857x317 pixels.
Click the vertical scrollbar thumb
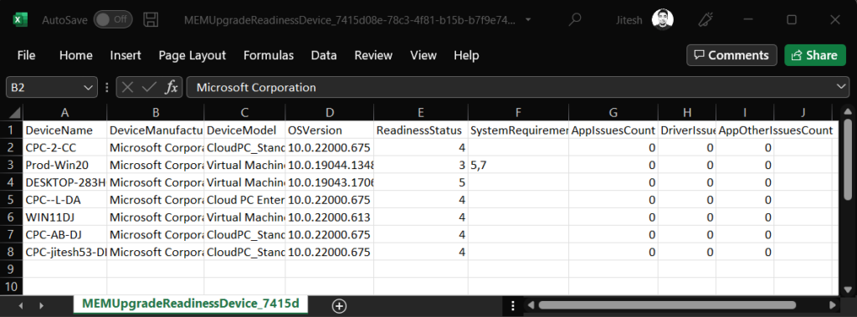pyautogui.click(x=847, y=159)
